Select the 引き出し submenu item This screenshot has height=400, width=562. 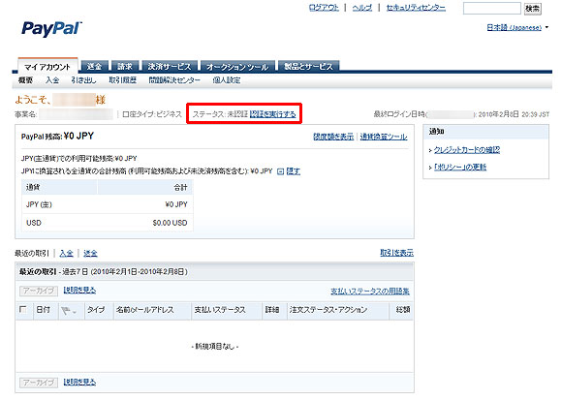click(83, 80)
